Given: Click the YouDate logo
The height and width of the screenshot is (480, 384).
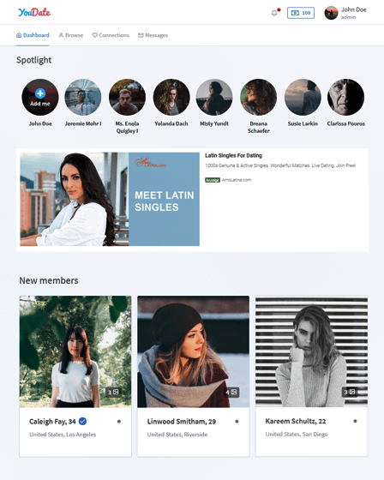Looking at the screenshot, I should (x=34, y=12).
